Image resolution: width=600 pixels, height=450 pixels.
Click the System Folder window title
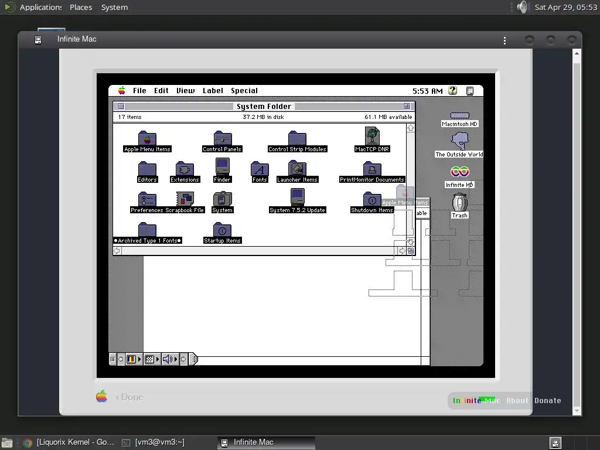(264, 107)
